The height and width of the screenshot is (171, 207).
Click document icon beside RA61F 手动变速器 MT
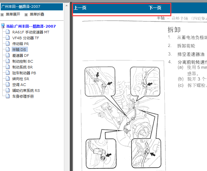click(x=8, y=32)
